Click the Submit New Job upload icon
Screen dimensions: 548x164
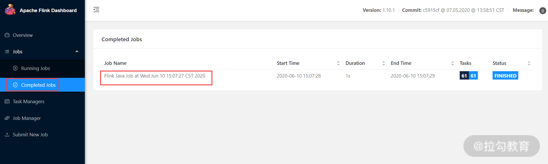(7, 135)
